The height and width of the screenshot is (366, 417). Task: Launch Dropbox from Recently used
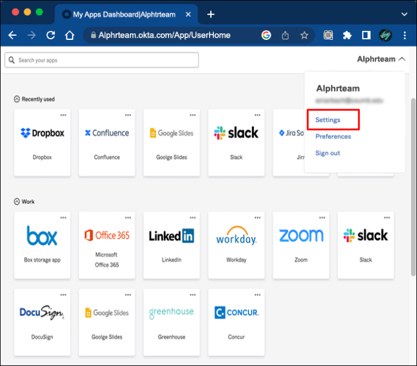click(x=42, y=143)
